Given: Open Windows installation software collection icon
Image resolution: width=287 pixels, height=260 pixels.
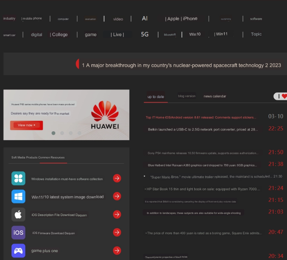Looking at the screenshot, I should (x=18, y=178).
